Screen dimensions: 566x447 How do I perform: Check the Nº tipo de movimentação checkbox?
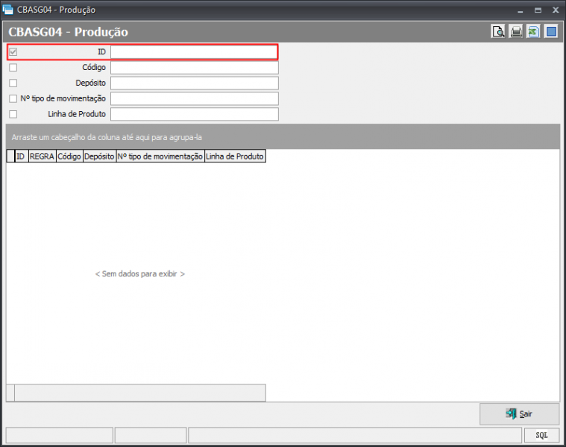coord(13,98)
